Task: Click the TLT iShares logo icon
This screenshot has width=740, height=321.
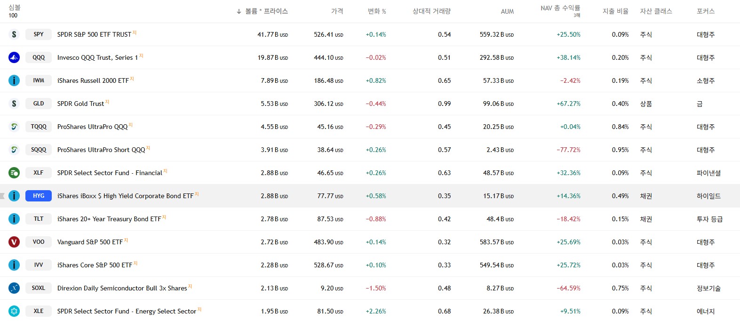Action: [x=14, y=219]
